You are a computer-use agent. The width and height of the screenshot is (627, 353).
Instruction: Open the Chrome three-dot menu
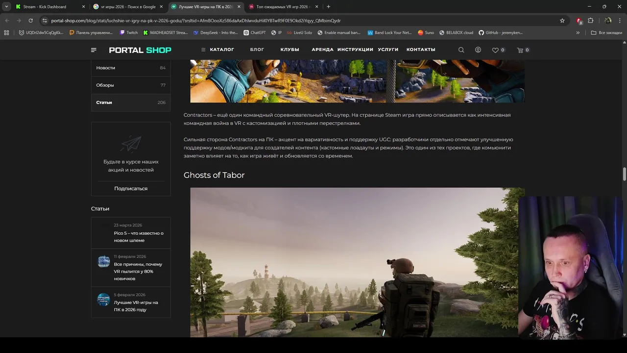(x=620, y=21)
